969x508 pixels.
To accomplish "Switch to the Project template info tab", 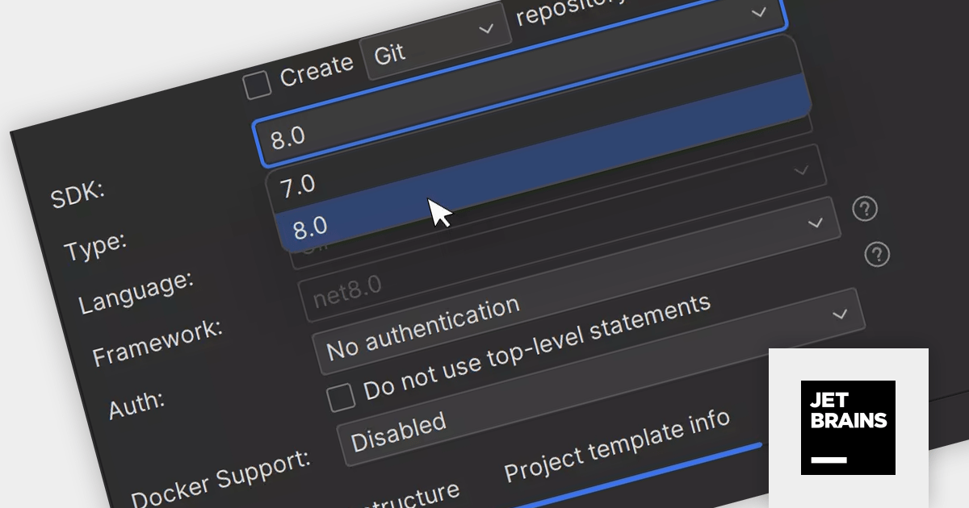I will click(617, 445).
